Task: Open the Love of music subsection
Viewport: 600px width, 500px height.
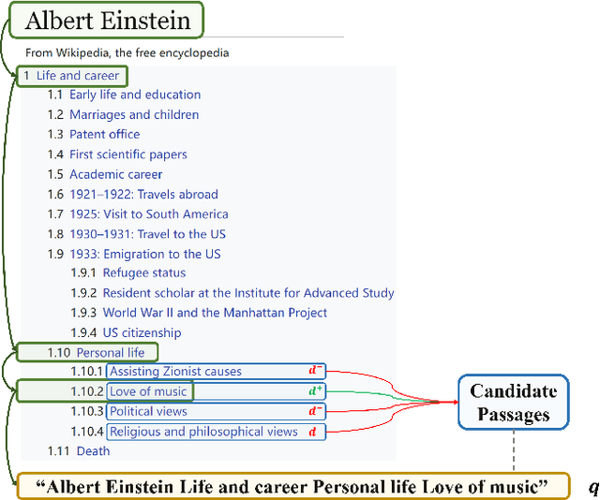Action: pyautogui.click(x=148, y=391)
